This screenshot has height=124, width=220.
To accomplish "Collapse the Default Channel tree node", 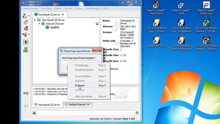I will (x=39, y=24).
